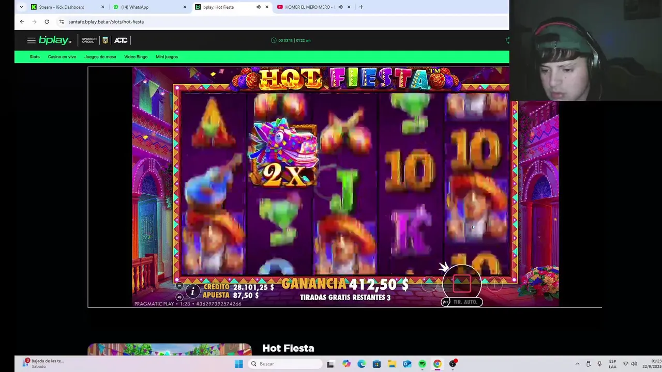
Task: Click the piñata 2X wild symbol
Action: tap(283, 153)
